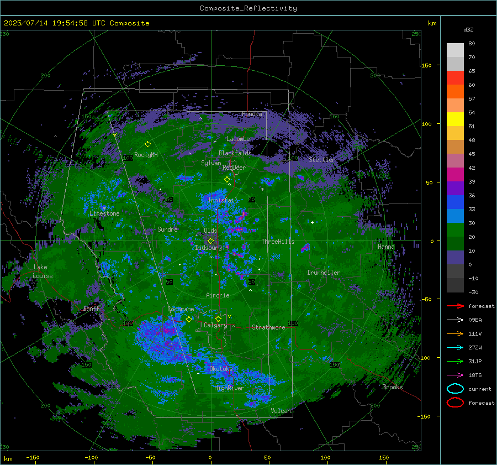Click the Ponoka city label
Image resolution: width=497 pixels, height=465 pixels.
tap(252, 114)
